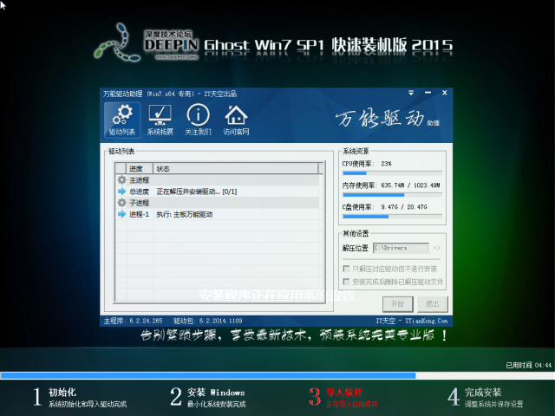Select the 总进度 row label
The height and width of the screenshot is (416, 555).
[x=139, y=192]
